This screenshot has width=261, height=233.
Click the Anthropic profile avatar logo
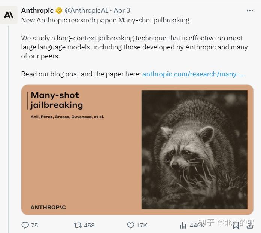tap(9, 15)
